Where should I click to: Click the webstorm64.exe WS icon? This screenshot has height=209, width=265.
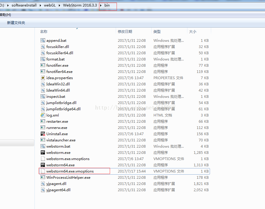tap(43, 165)
